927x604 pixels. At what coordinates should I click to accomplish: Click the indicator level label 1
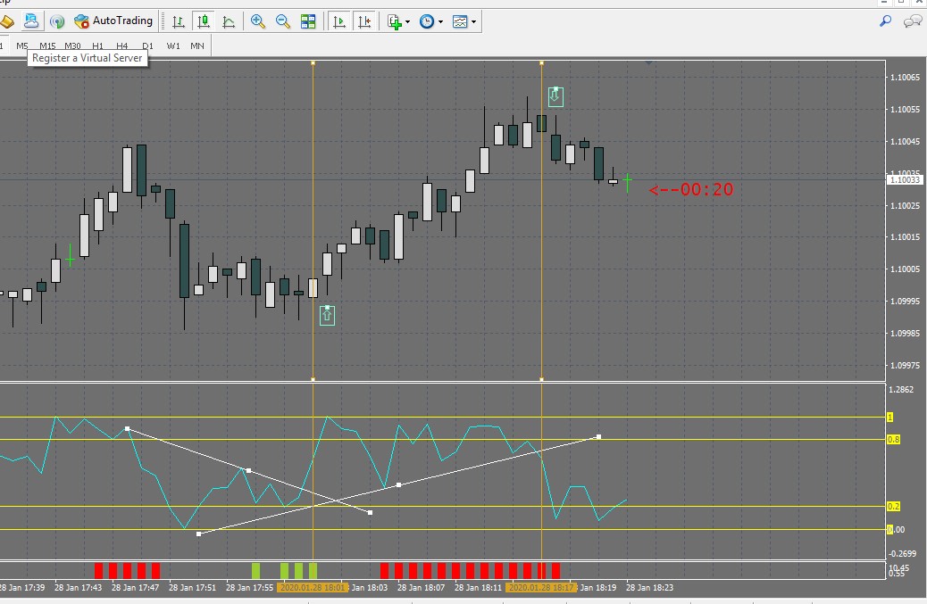(x=889, y=417)
